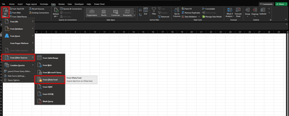Click the vertical scrollbar
Image resolution: width=289 pixels, height=116 pixels.
tap(287, 73)
